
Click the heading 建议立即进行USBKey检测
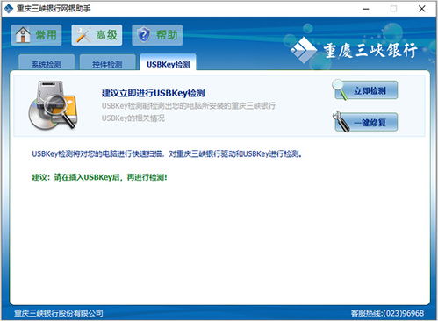coord(153,93)
